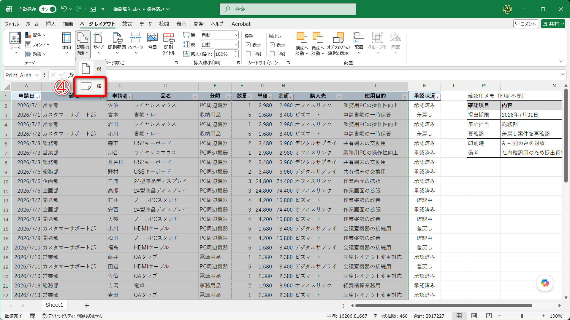Click the 100% zoom level
The height and width of the screenshot is (320, 570).
[x=556, y=316]
